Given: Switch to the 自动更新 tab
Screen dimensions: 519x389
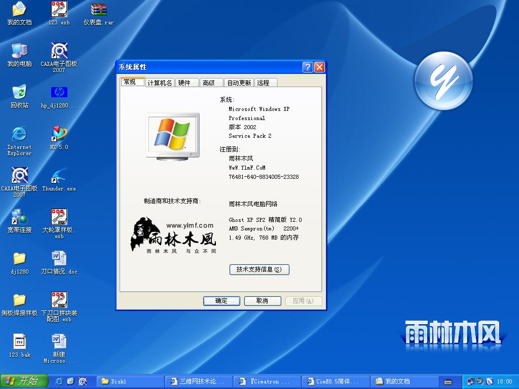Looking at the screenshot, I should tap(239, 83).
